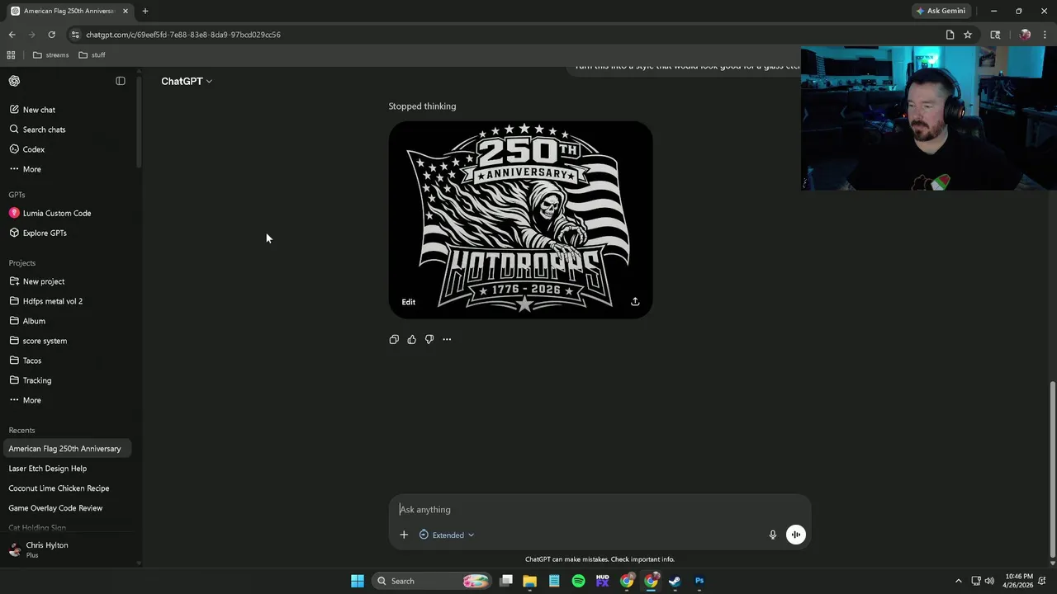Open Steam from the taskbar
This screenshot has width=1057, height=594.
[x=675, y=581]
